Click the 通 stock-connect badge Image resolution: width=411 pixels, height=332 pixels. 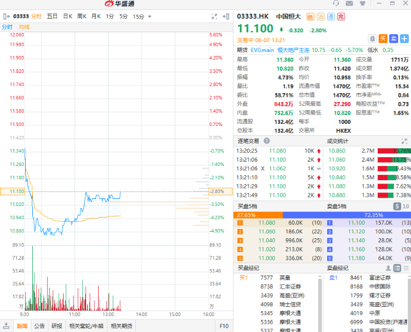pyautogui.click(x=331, y=17)
